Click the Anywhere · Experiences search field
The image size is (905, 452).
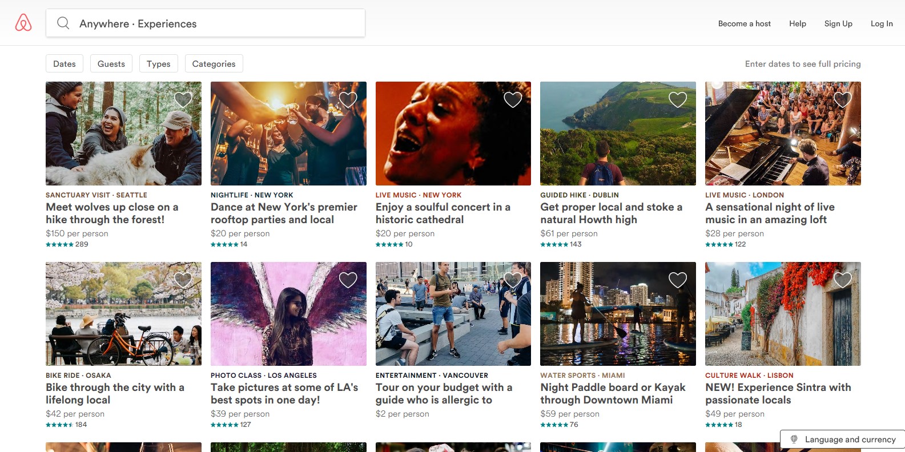pos(217,23)
